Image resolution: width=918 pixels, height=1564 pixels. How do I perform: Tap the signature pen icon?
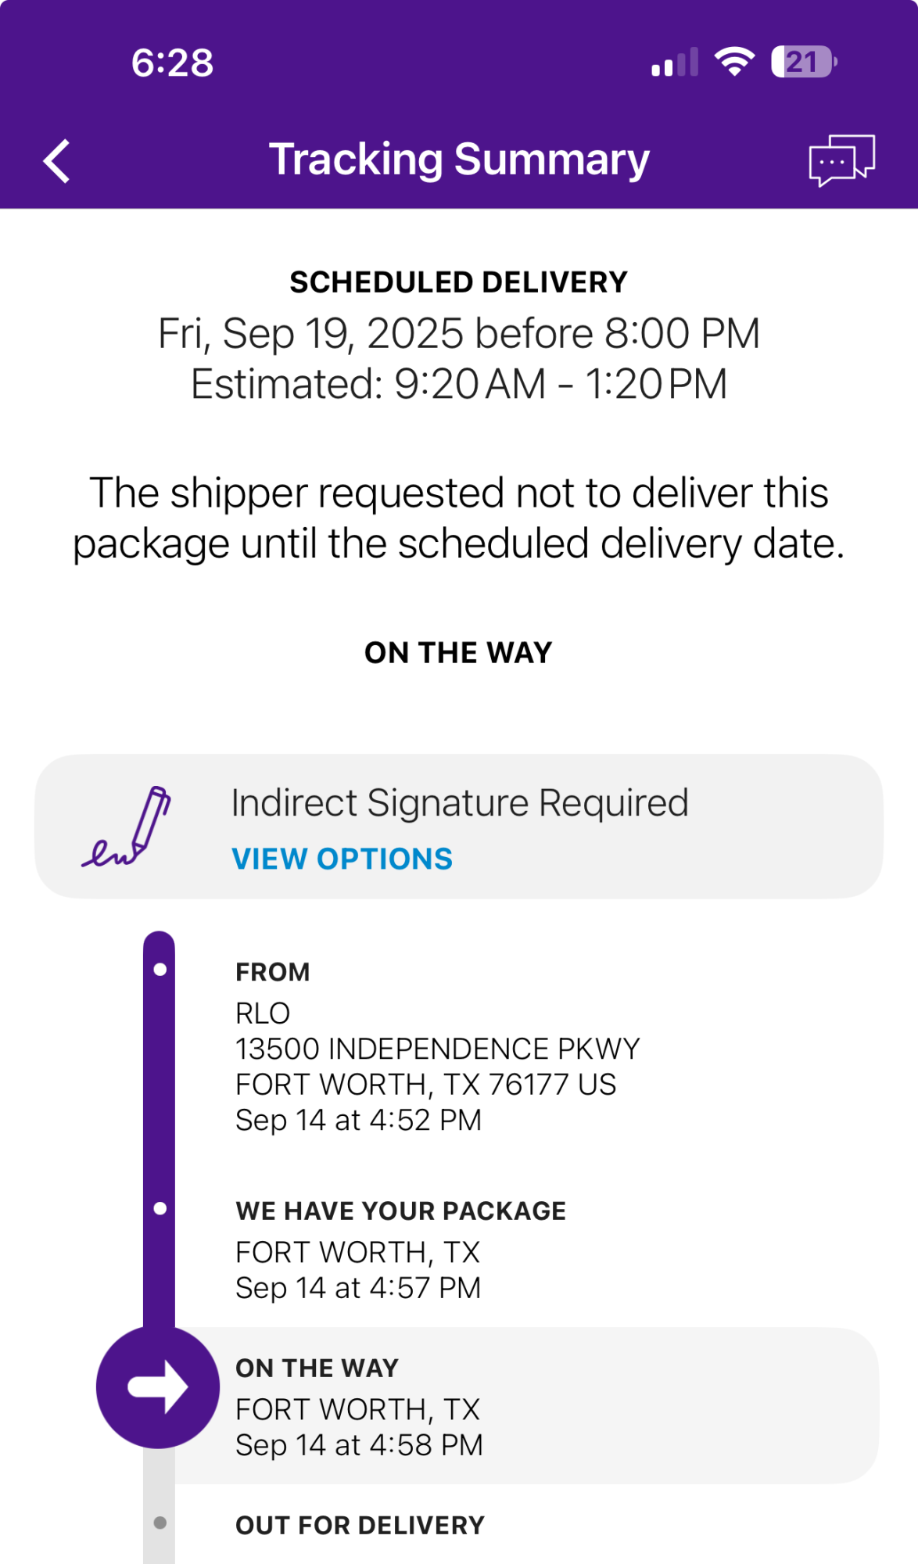pyautogui.click(x=127, y=827)
